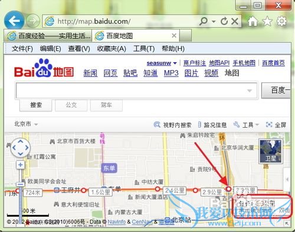Open the NavInfo copyright link

[x=117, y=222]
